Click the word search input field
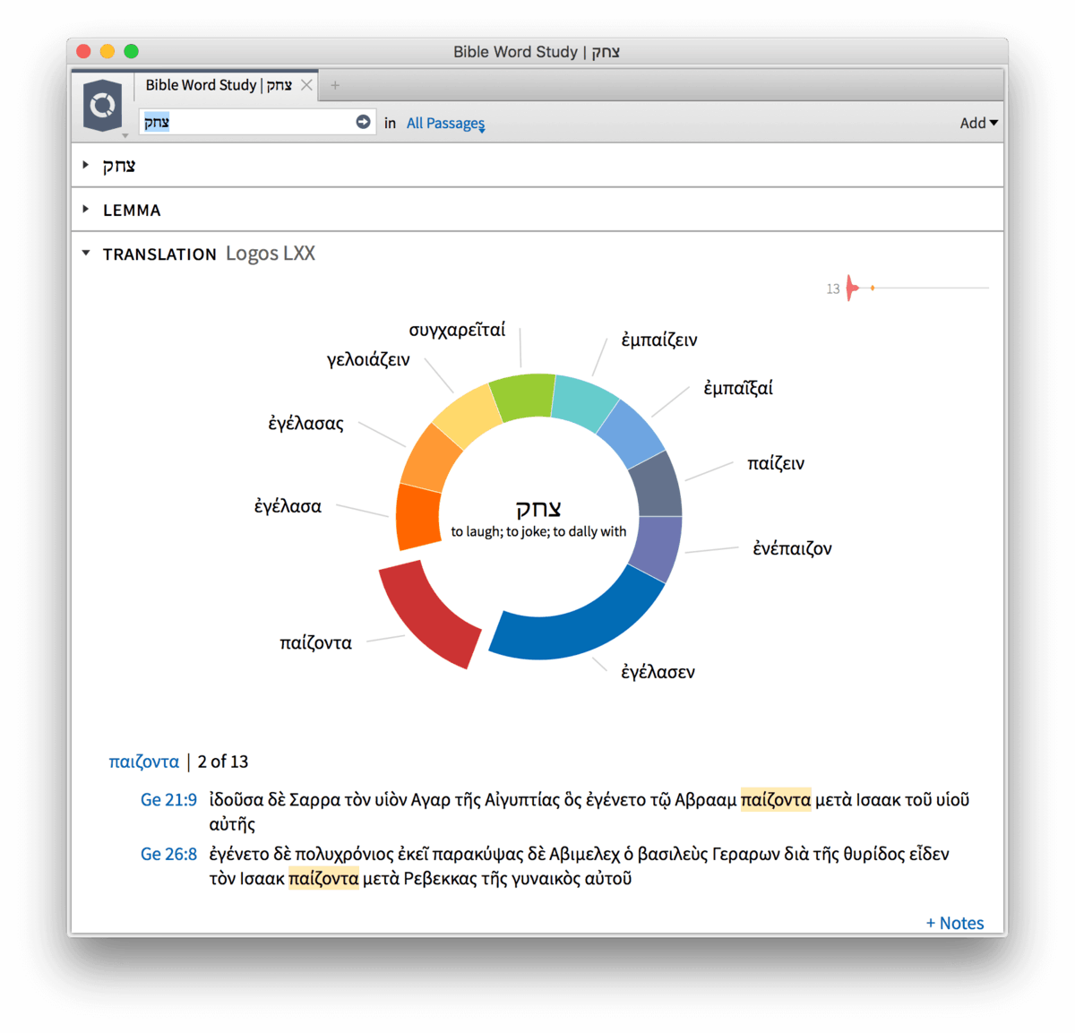Image resolution: width=1075 pixels, height=1033 pixels. point(246,122)
